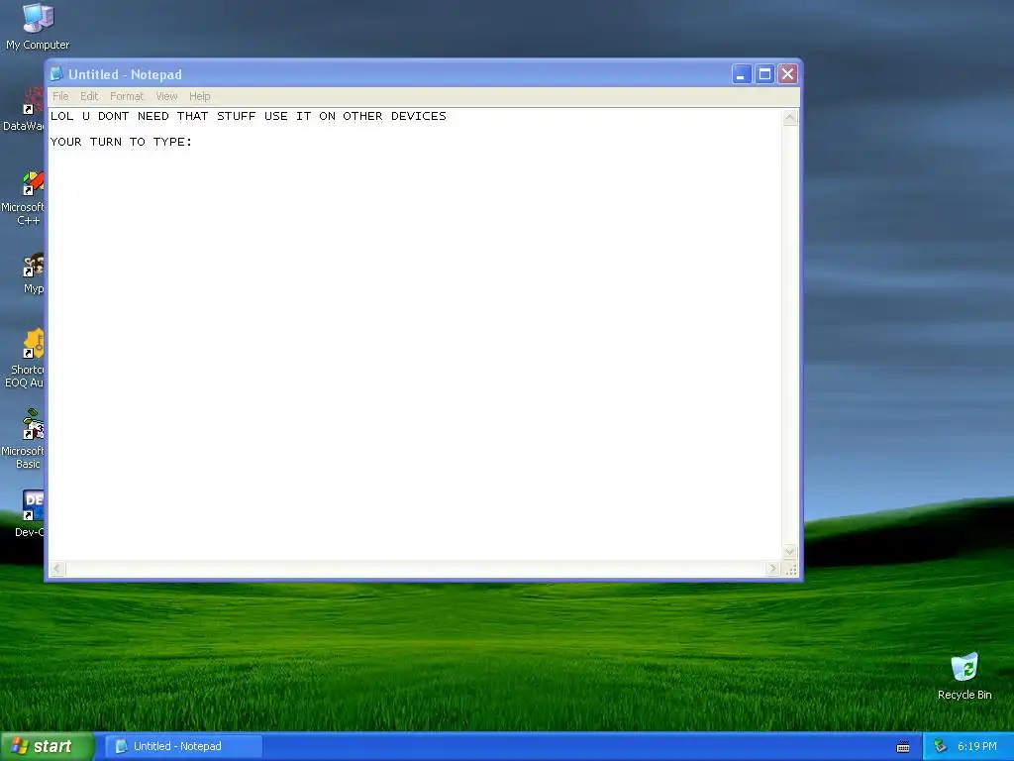
Task: Minimize the Notepad window
Action: [741, 74]
